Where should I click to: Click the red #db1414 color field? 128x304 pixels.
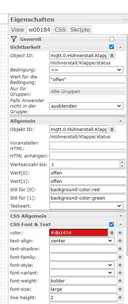click(x=79, y=233)
